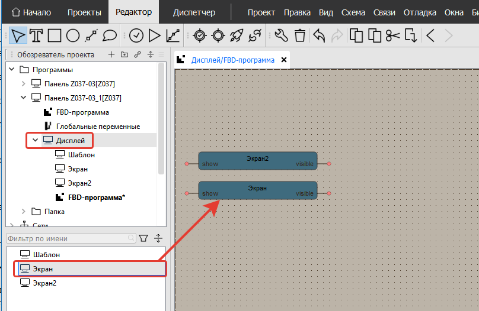Click the Фильтр по имени search field

click(68, 238)
